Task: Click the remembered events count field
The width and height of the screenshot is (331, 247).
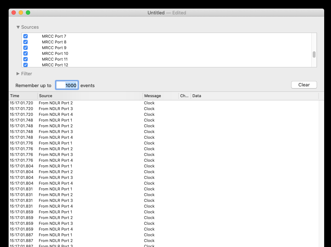Action: point(67,85)
